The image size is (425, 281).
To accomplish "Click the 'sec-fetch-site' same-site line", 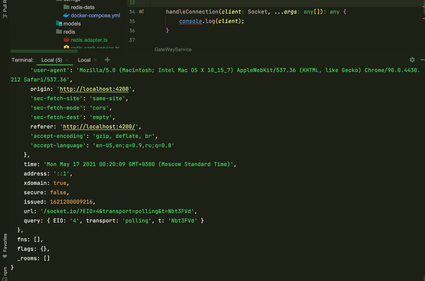I will (x=79, y=98).
